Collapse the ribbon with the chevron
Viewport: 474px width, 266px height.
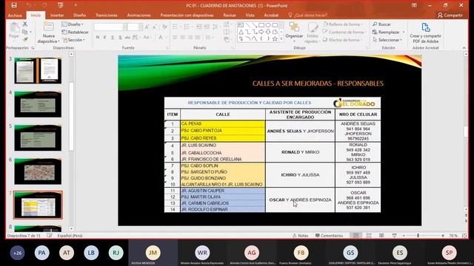(464, 48)
